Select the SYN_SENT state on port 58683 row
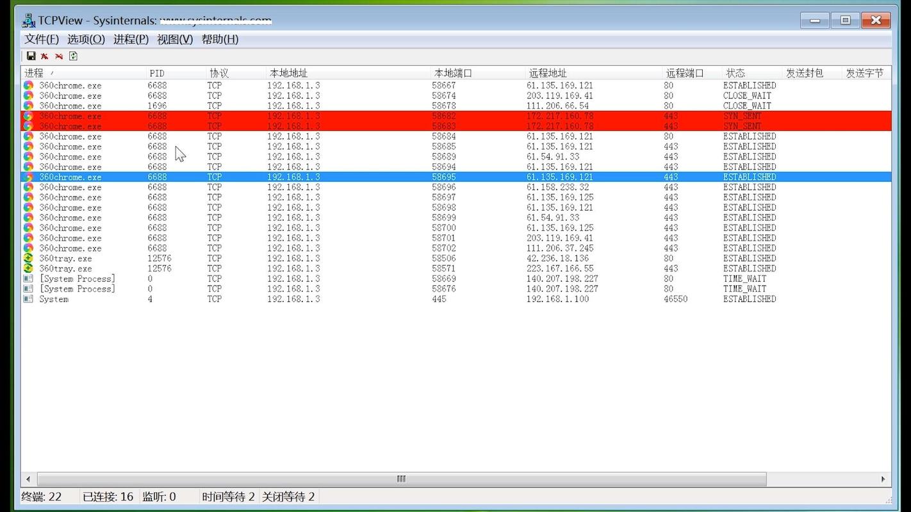911x512 pixels. point(743,126)
